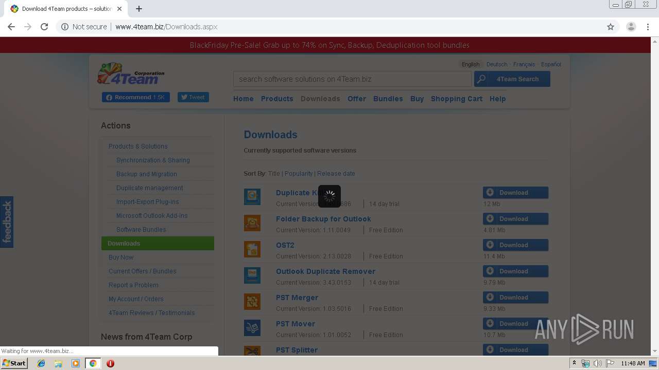Open Products & Solutions in sidebar
The width and height of the screenshot is (659, 370).
click(138, 146)
